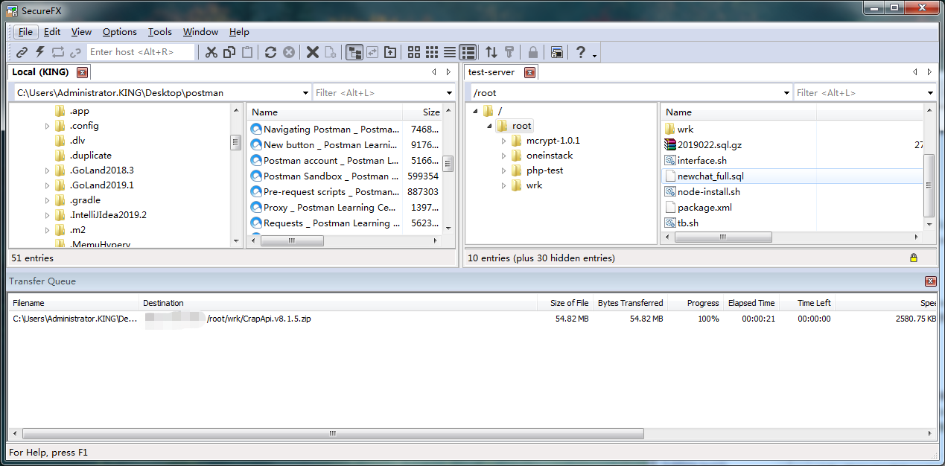Image resolution: width=945 pixels, height=466 pixels.
Task: Open the Tools menu
Action: coord(159,32)
